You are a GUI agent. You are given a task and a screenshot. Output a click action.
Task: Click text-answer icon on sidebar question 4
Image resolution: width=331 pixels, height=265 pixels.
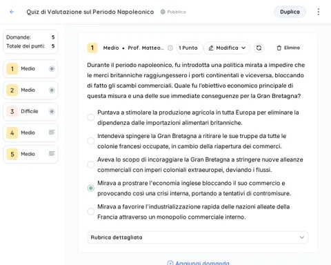(x=52, y=132)
